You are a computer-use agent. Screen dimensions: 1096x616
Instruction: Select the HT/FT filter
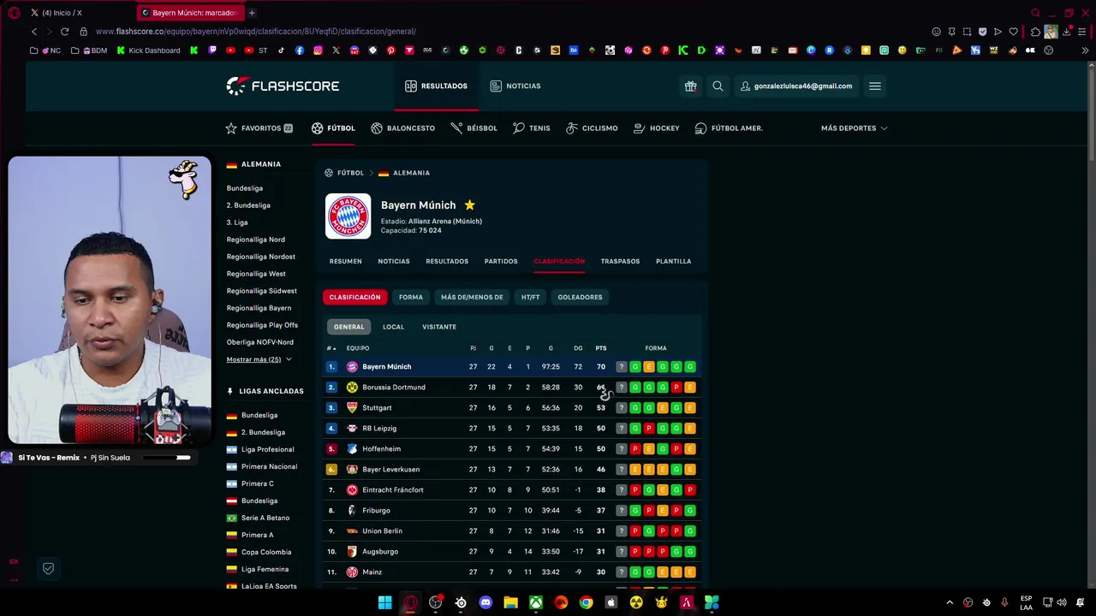[x=530, y=297]
